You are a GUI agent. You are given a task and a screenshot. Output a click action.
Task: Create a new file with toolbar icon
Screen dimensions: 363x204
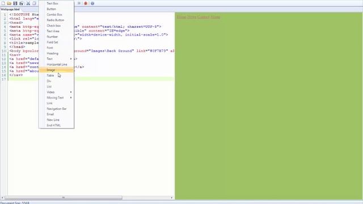pos(3,3)
